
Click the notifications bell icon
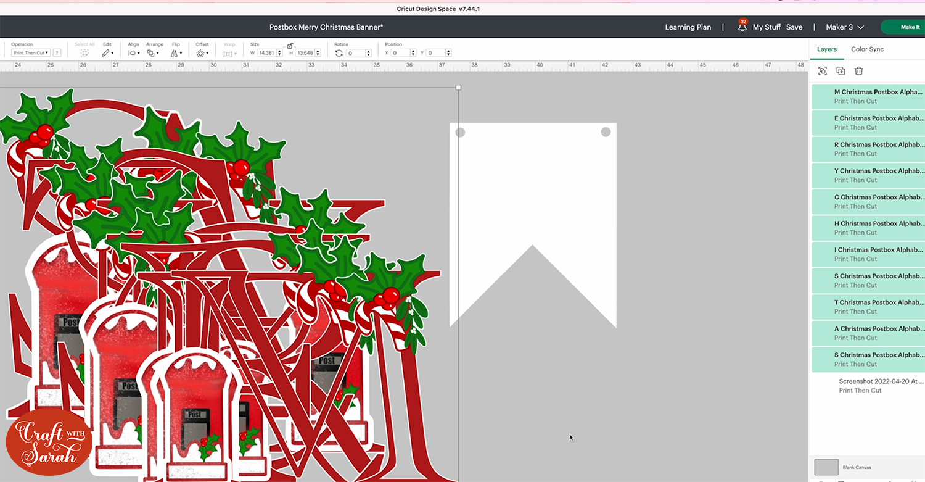[x=742, y=27]
